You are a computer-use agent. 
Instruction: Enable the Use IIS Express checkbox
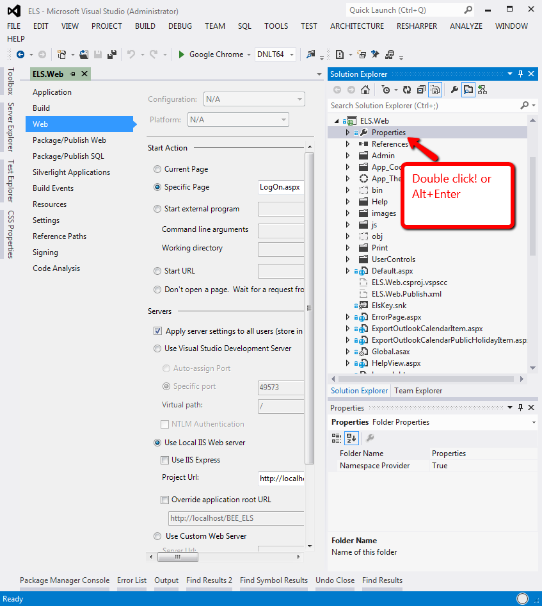164,459
